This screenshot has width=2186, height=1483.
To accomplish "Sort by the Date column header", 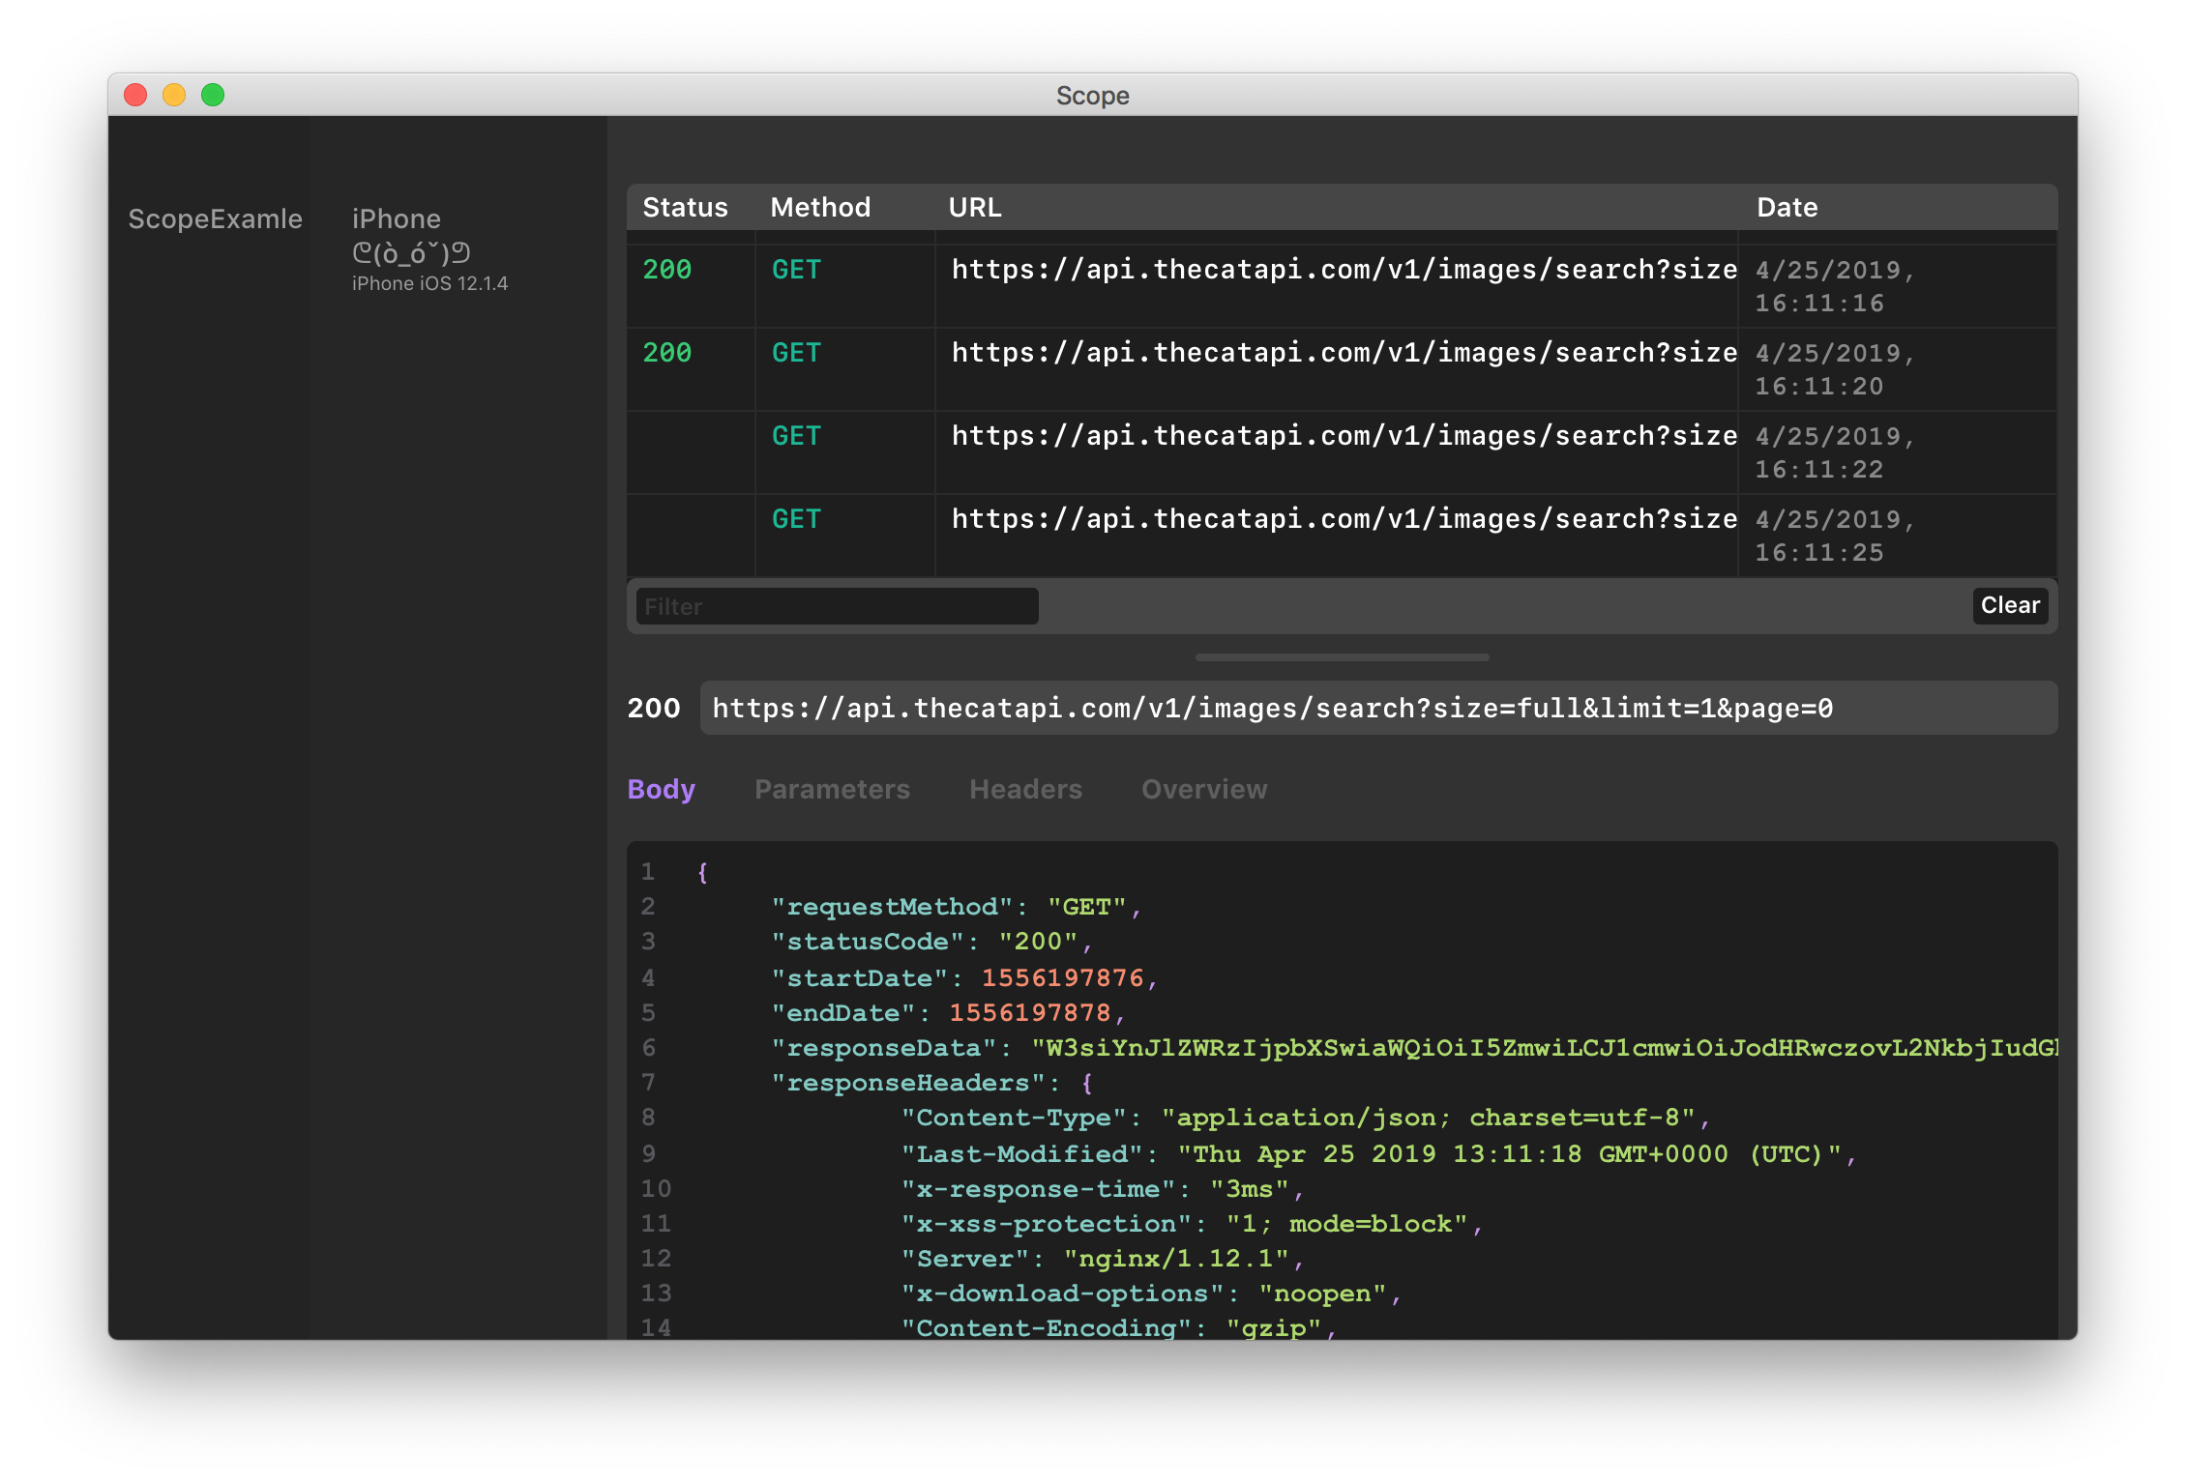I will click(1787, 207).
